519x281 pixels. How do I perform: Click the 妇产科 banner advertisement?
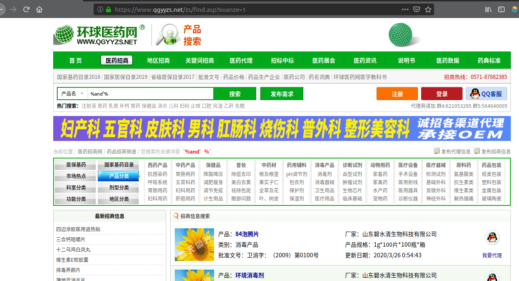(x=282, y=129)
